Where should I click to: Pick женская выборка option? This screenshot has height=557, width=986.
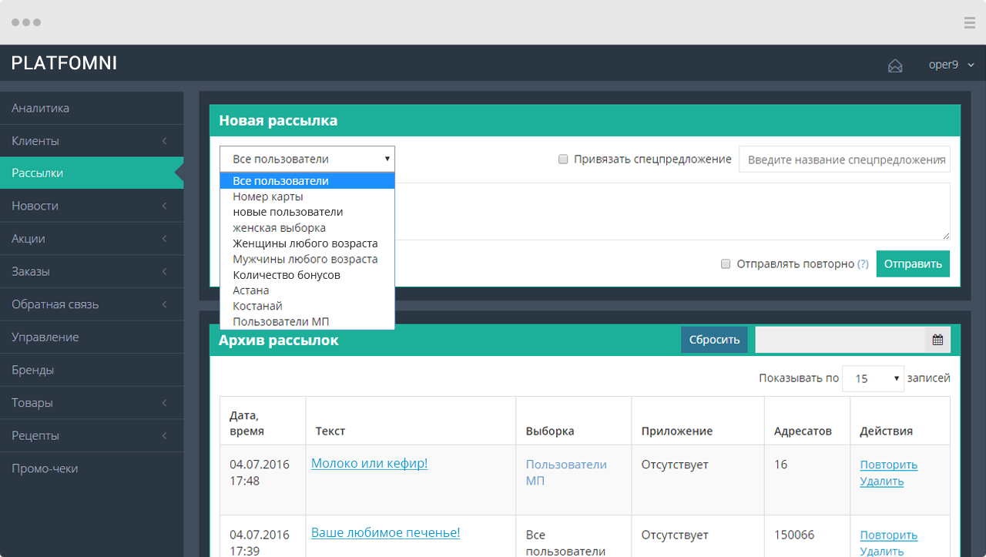click(307, 228)
